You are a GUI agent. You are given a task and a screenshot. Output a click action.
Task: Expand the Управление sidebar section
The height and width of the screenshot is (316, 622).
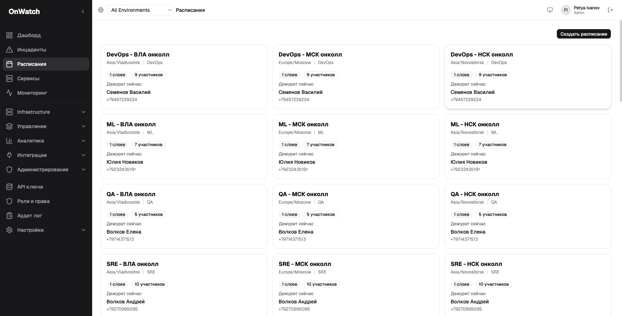point(46,126)
